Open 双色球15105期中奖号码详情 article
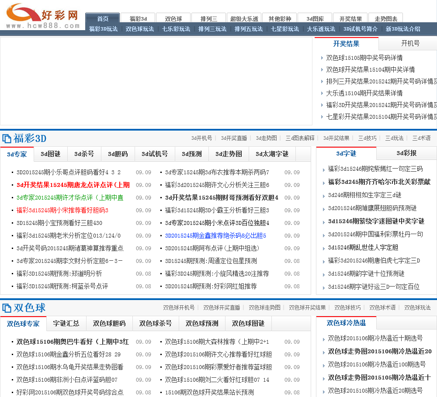437x397 pixels. [364, 58]
